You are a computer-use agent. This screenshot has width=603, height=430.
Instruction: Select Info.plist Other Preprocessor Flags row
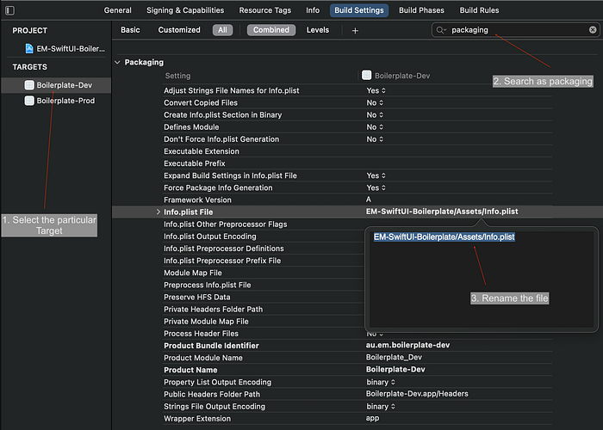[x=264, y=224]
